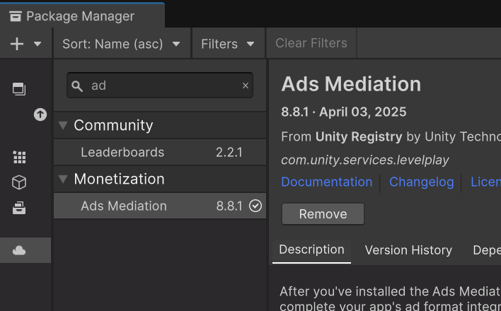Select the Ads Mediation package row
This screenshot has height=311, width=501.
point(160,206)
